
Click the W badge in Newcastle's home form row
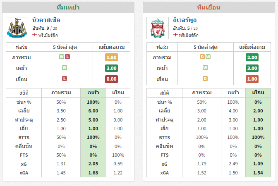(65, 67)
